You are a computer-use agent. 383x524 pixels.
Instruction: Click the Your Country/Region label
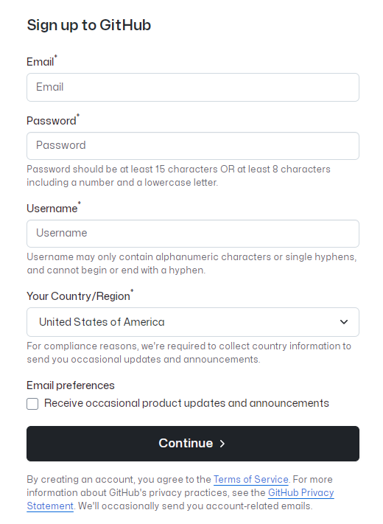pyautogui.click(x=78, y=296)
